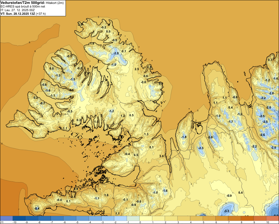Screen dimensions: 279x224
Task: Click the legend scale label "10"
Action: pos(268,222)
